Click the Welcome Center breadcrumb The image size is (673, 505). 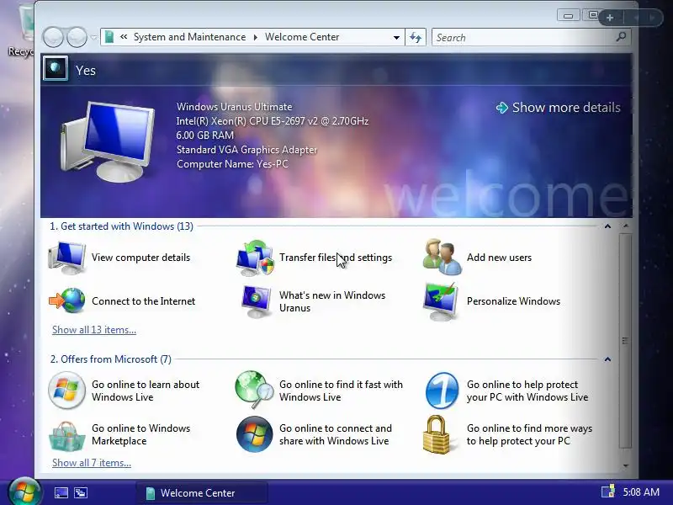(302, 37)
